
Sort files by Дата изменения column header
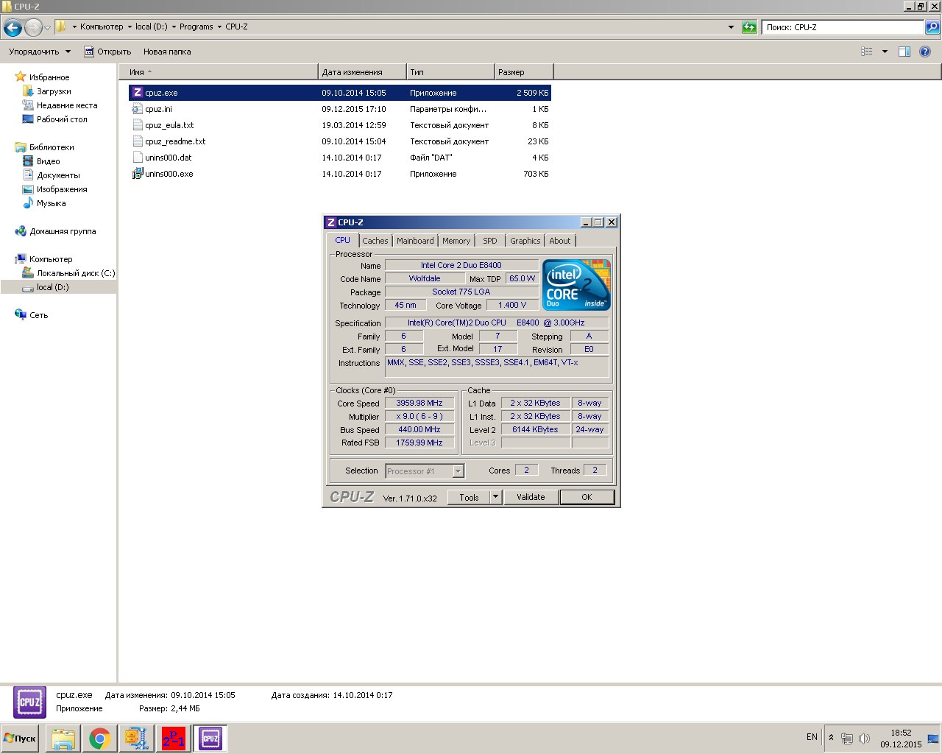point(362,72)
